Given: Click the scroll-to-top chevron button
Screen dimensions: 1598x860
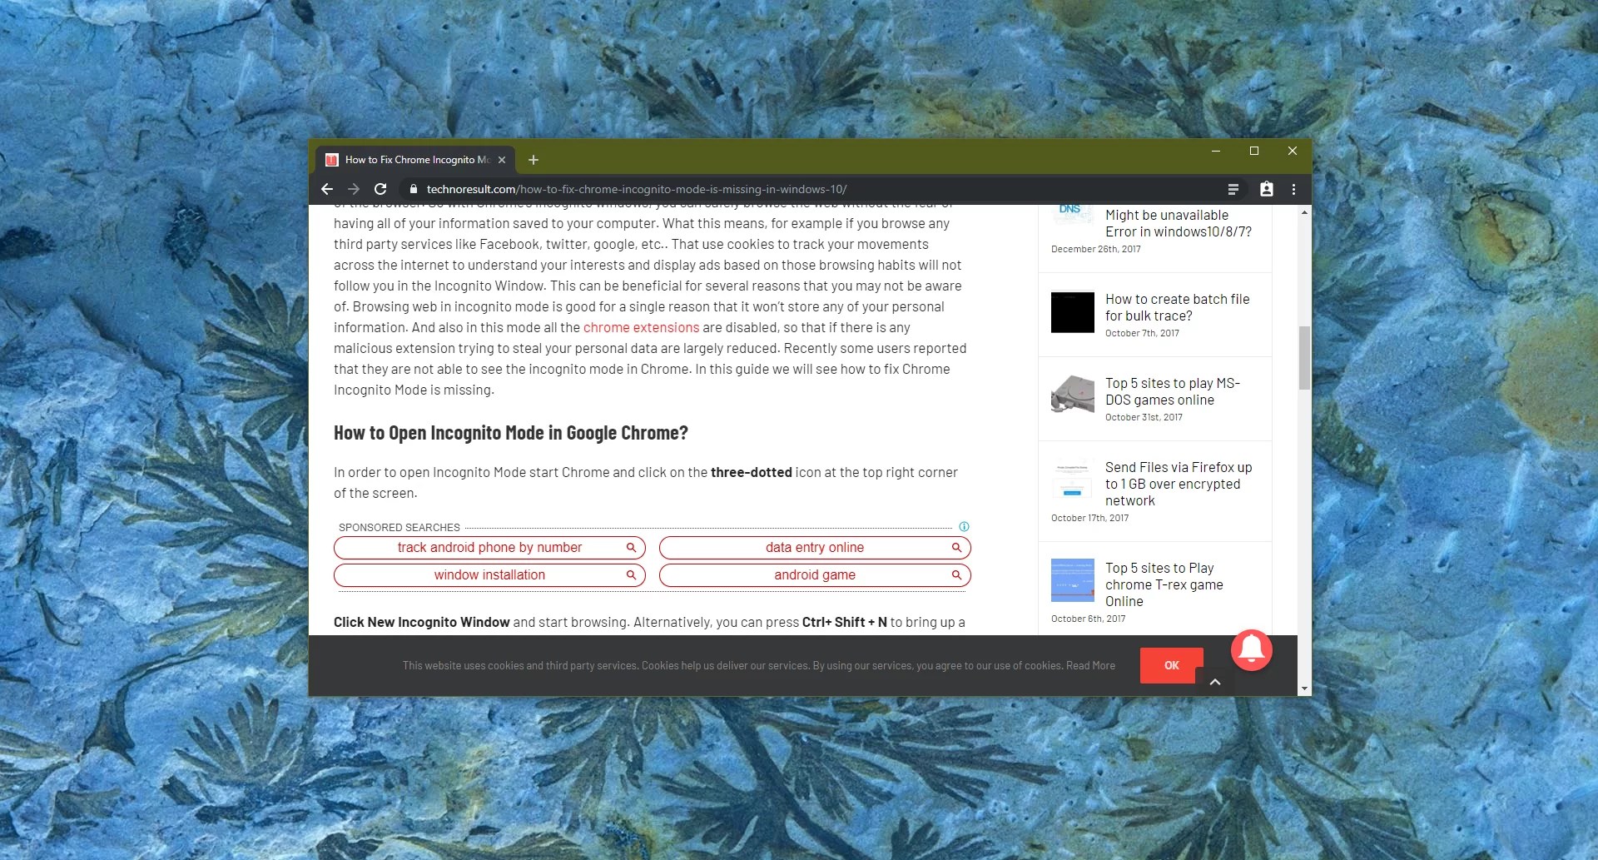Looking at the screenshot, I should click(1215, 682).
